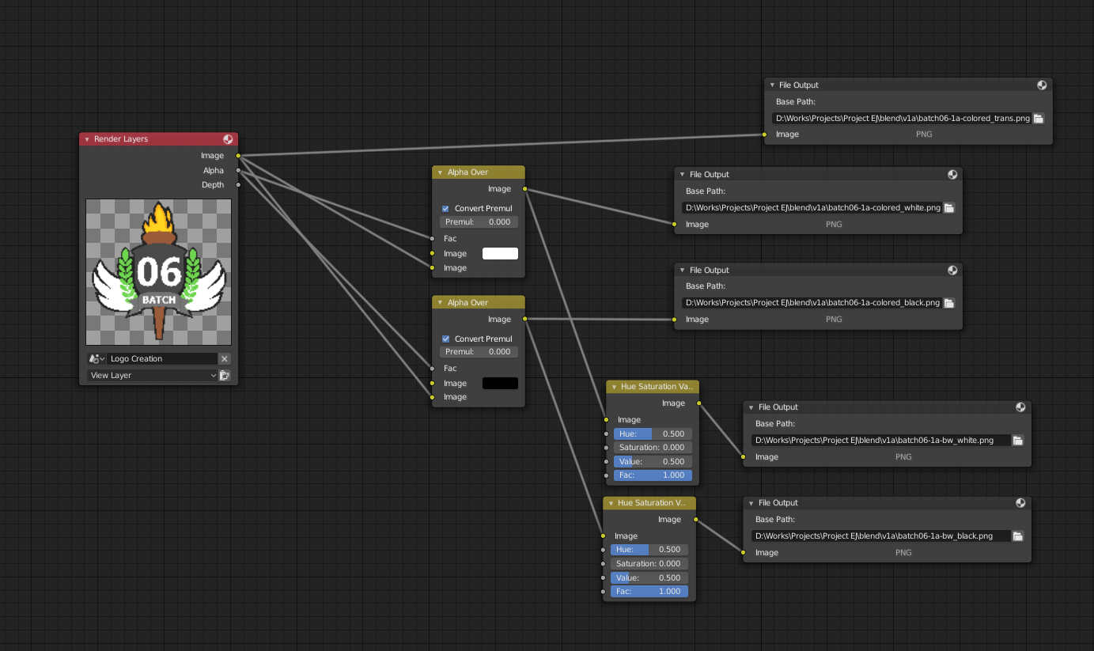Open the View Layer dropdown
This screenshot has height=651, width=1094.
click(152, 376)
